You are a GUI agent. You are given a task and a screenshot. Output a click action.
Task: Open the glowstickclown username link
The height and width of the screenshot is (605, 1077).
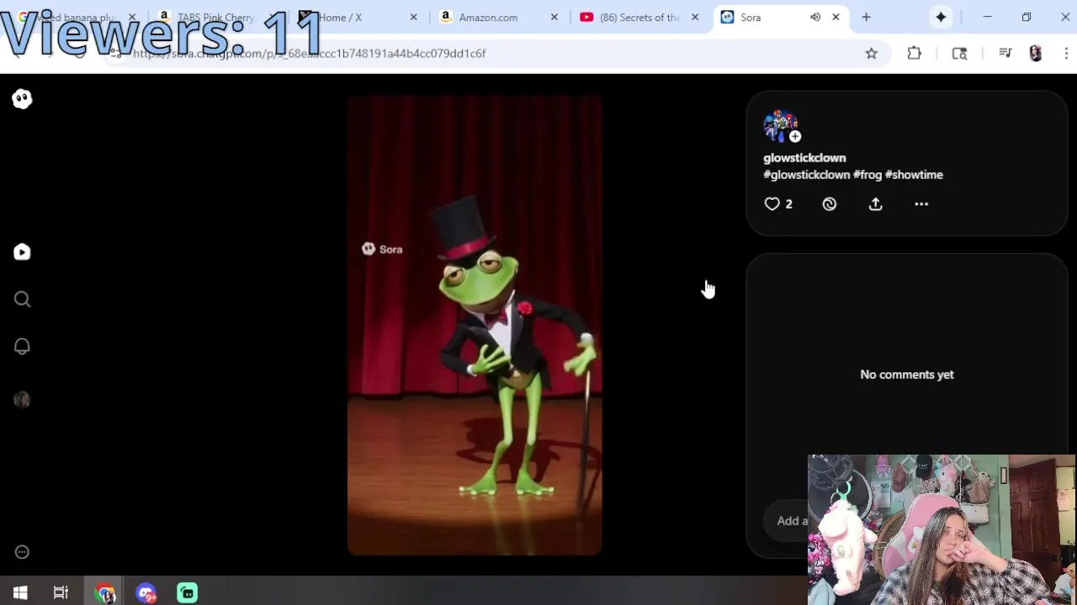tap(804, 158)
